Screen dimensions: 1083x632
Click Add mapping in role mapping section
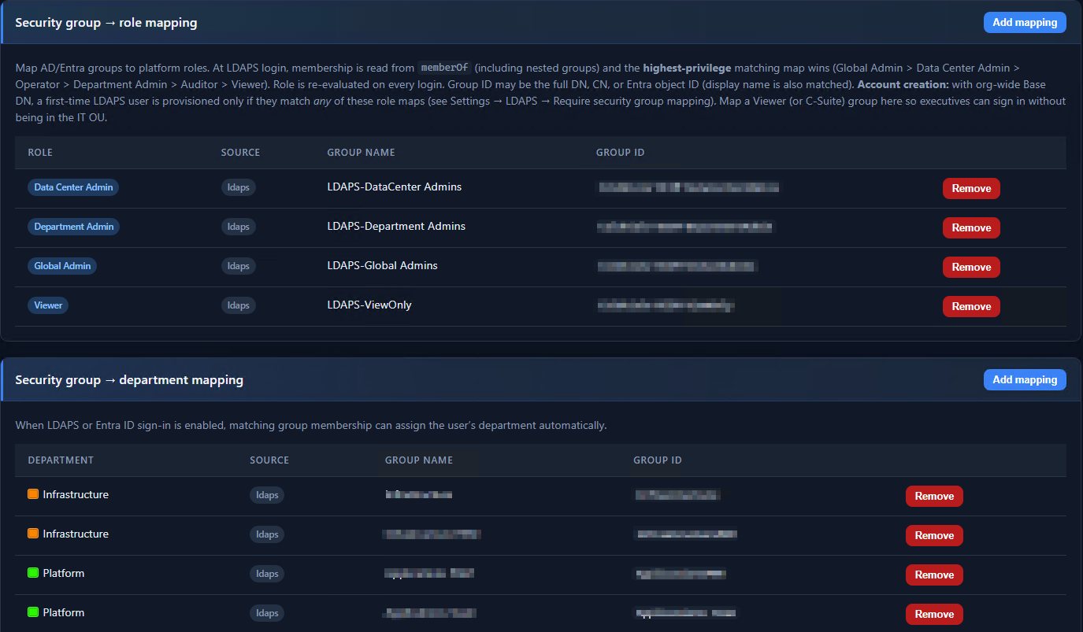[1025, 22]
